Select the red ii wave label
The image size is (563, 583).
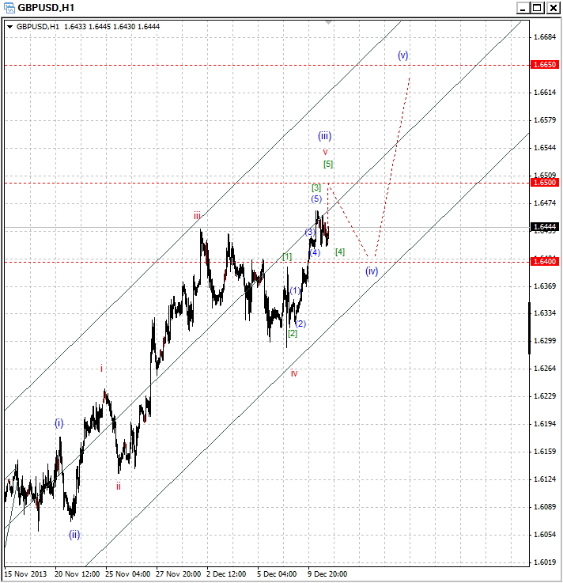[118, 486]
